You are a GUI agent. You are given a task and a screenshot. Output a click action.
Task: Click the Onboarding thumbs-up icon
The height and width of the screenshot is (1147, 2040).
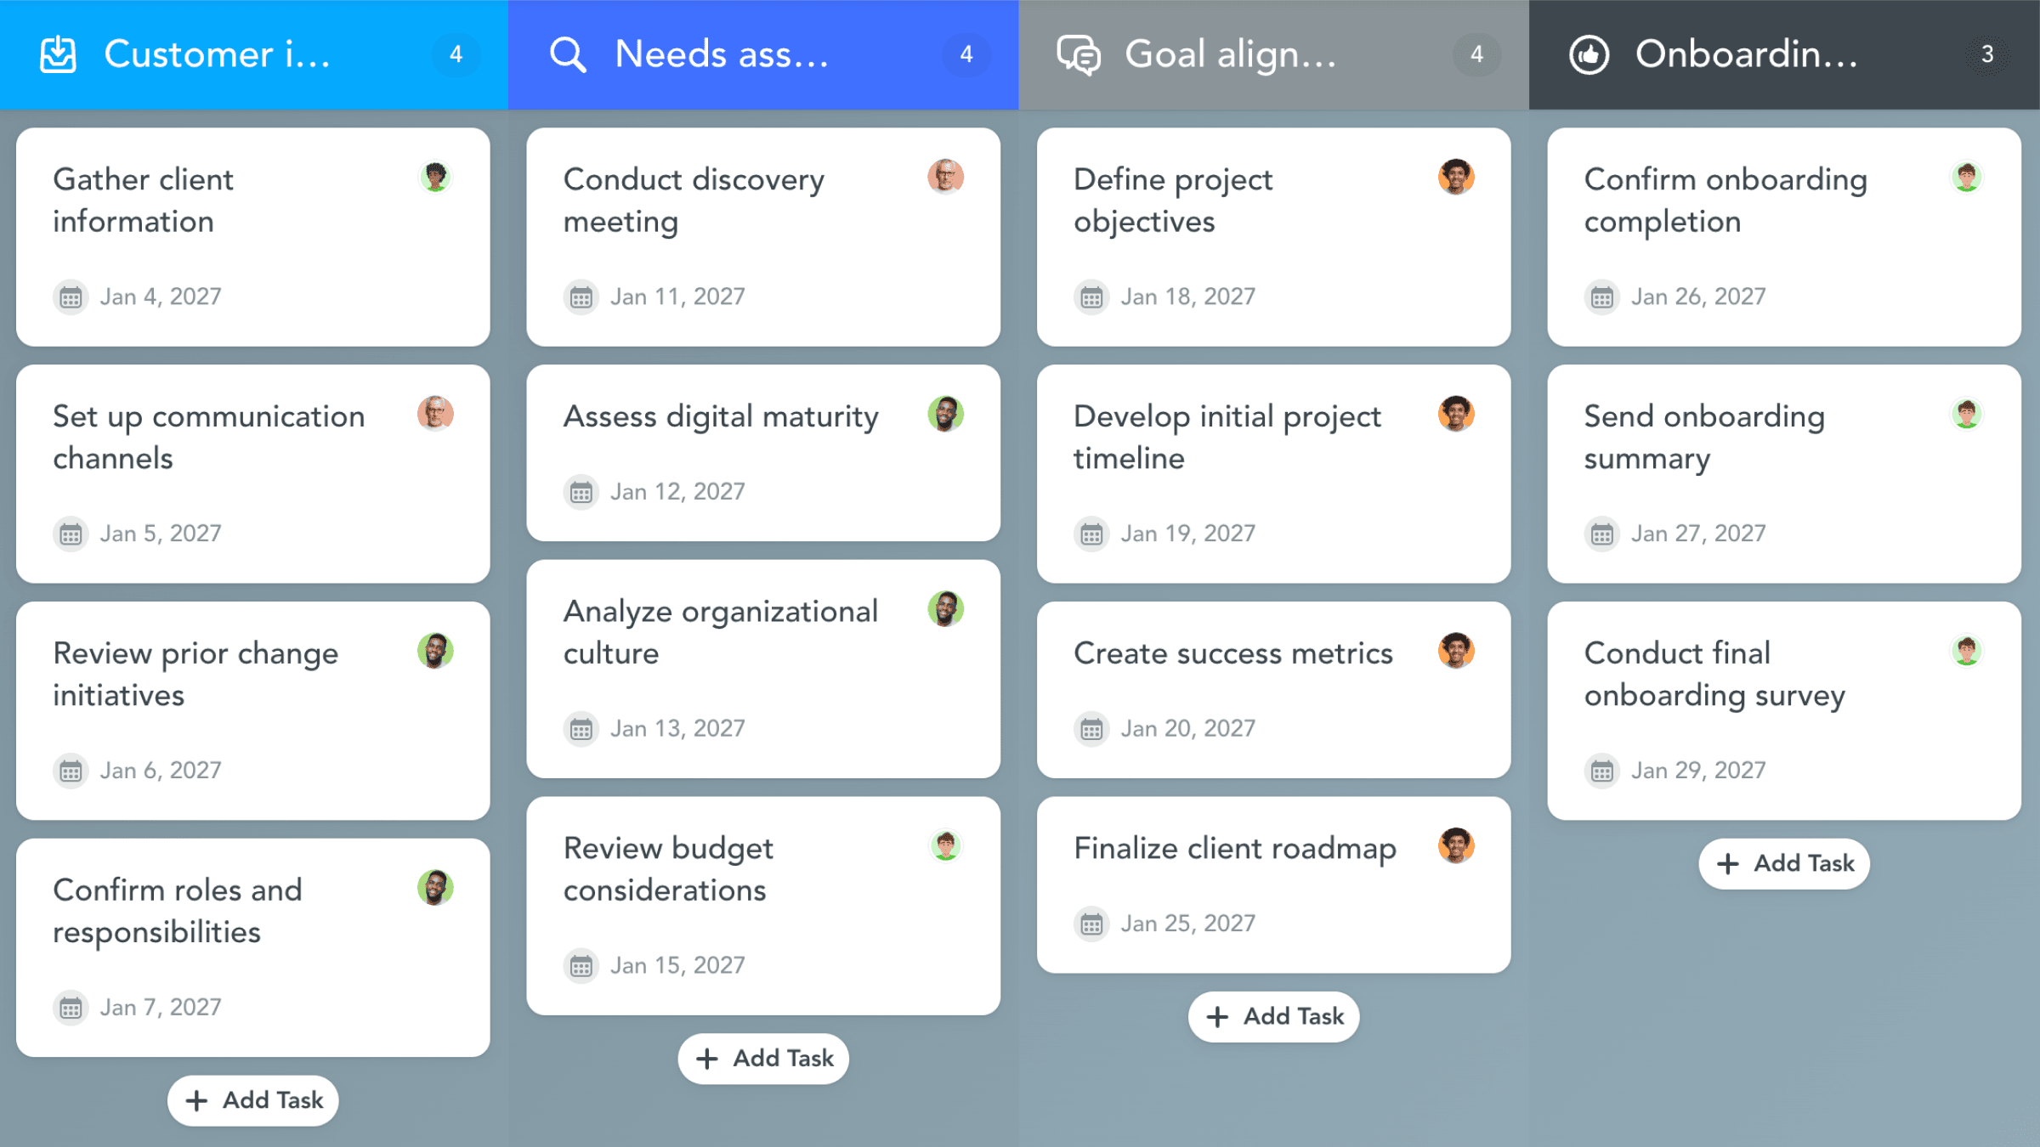point(1589,55)
